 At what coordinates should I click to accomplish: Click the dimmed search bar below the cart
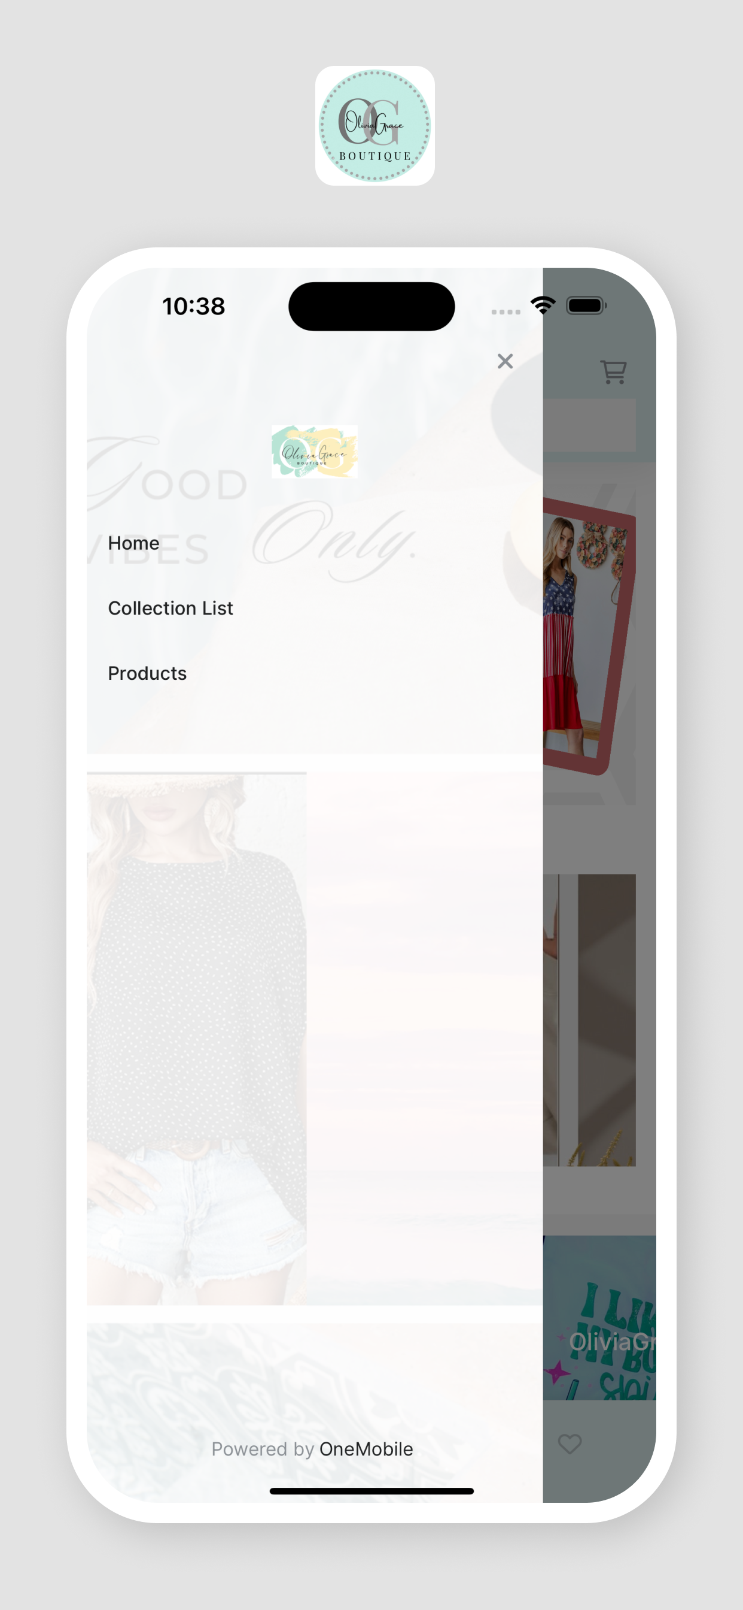tap(589, 425)
